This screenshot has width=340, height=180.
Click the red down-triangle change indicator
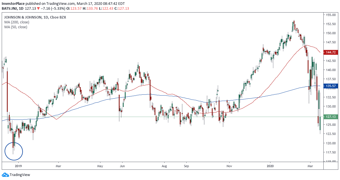click(x=38, y=9)
